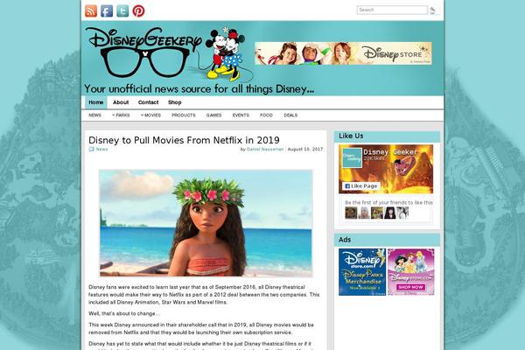Select the PRODUCTS category menu
Screen dimensions: 525x350
click(x=184, y=115)
